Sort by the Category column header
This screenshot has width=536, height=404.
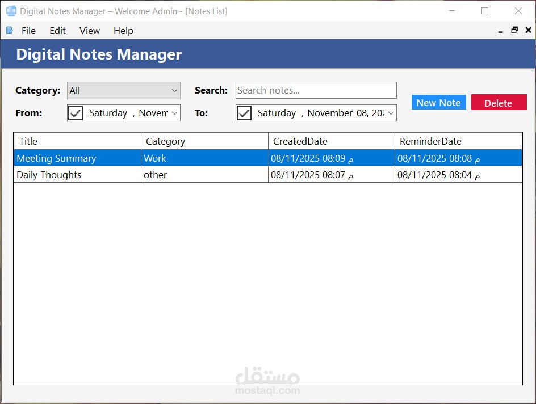(x=204, y=141)
